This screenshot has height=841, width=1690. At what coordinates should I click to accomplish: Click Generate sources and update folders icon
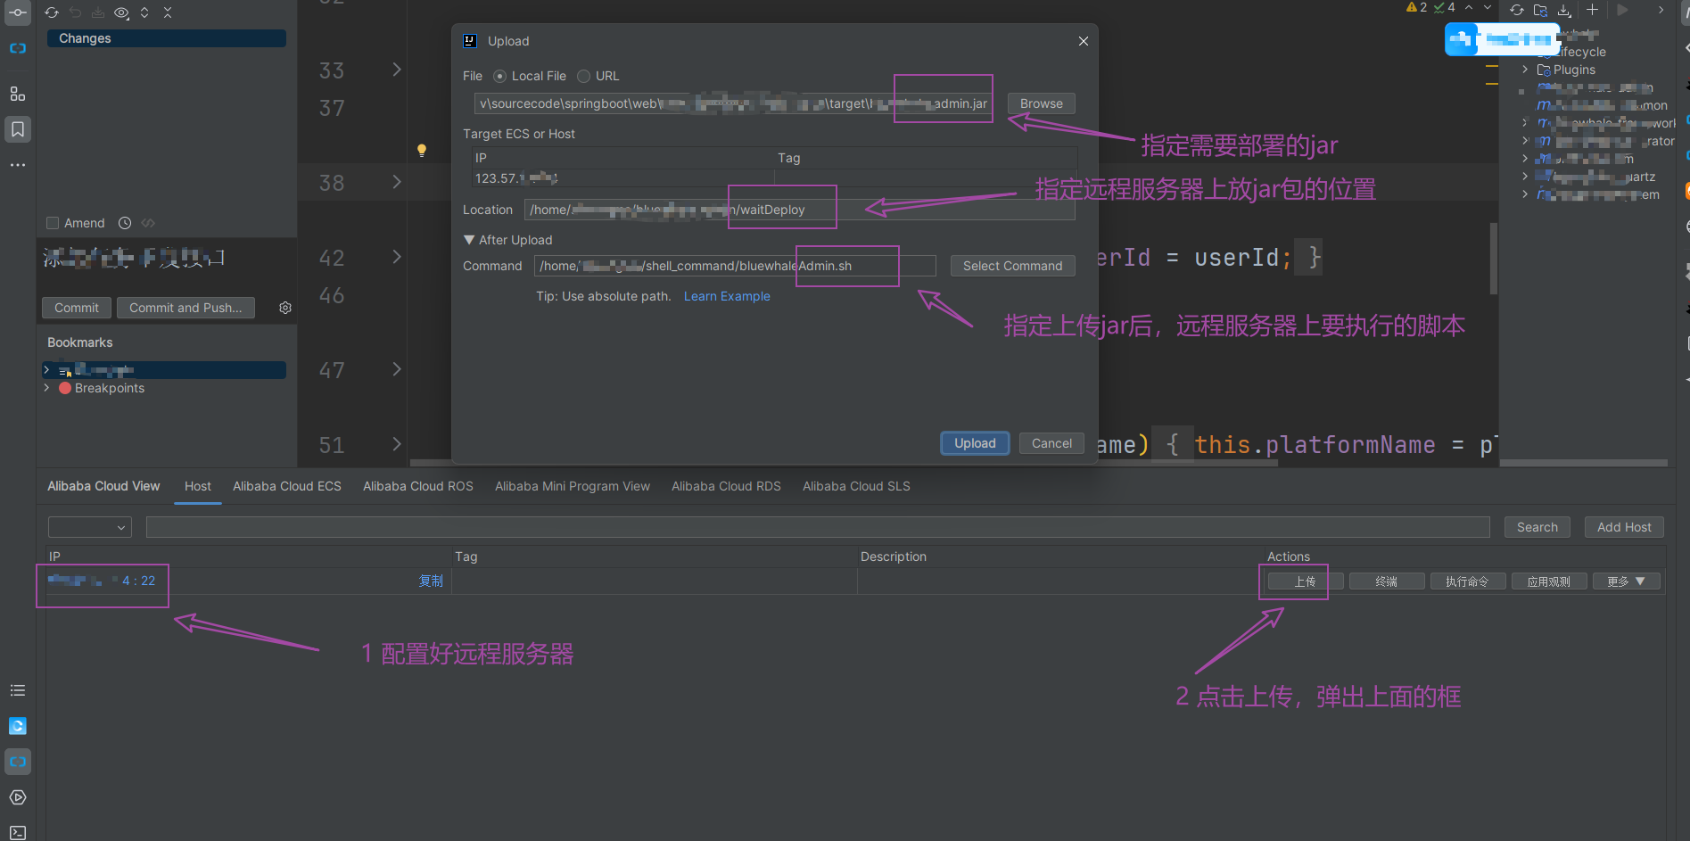[x=1541, y=10]
